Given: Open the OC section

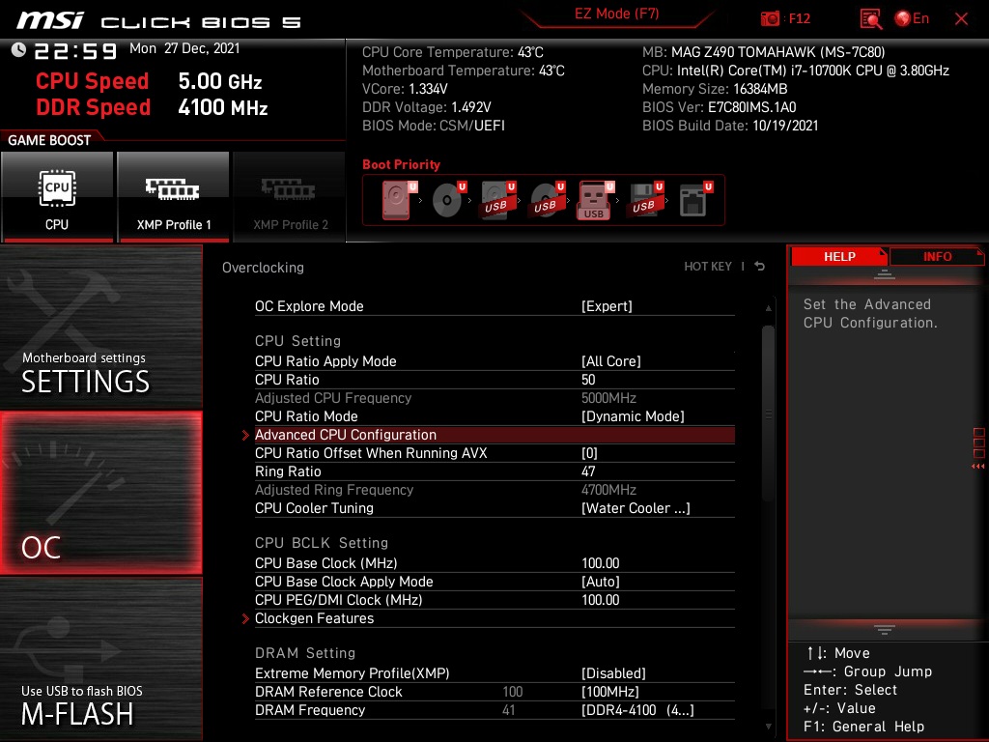Looking at the screenshot, I should click(x=100, y=493).
